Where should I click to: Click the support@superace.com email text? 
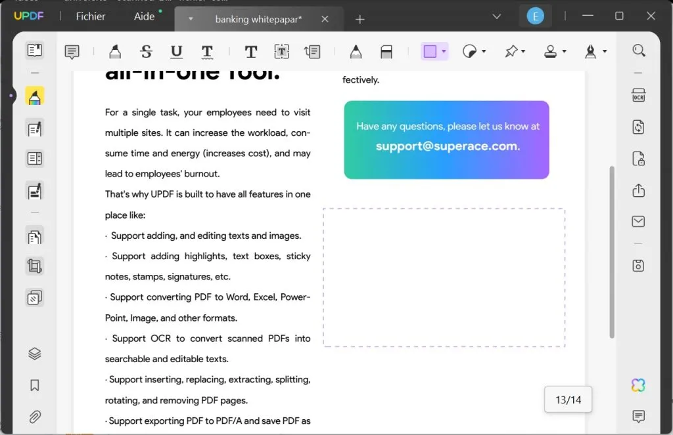tap(448, 146)
